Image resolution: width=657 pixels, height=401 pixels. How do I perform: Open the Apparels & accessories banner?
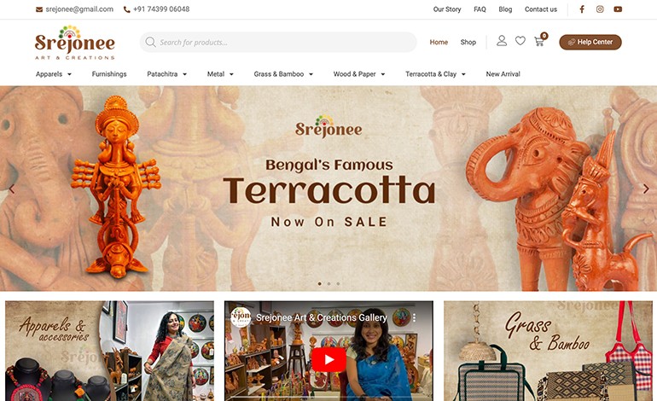pyautogui.click(x=110, y=351)
